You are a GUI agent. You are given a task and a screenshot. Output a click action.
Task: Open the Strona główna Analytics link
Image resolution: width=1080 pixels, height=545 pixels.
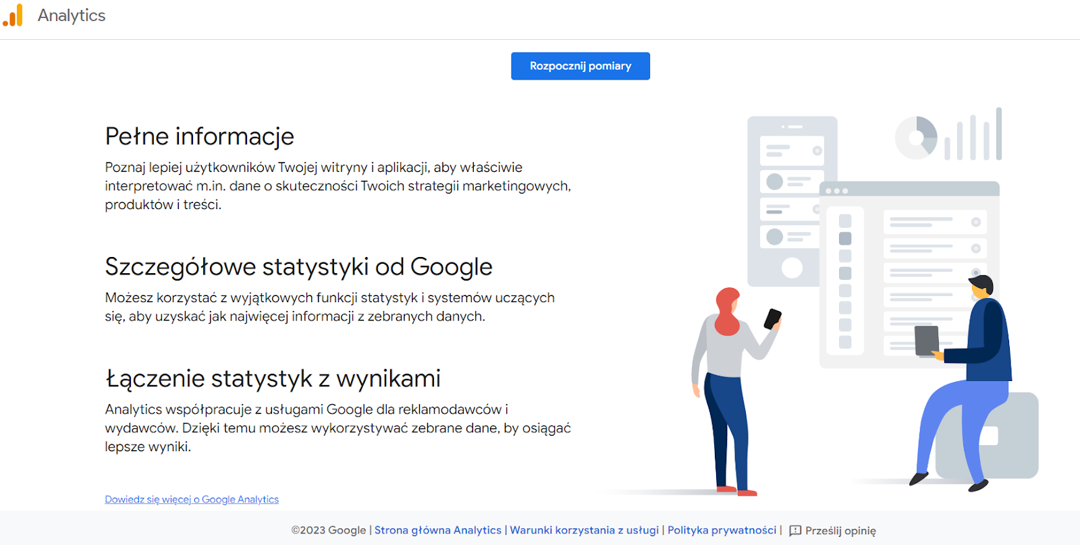438,530
